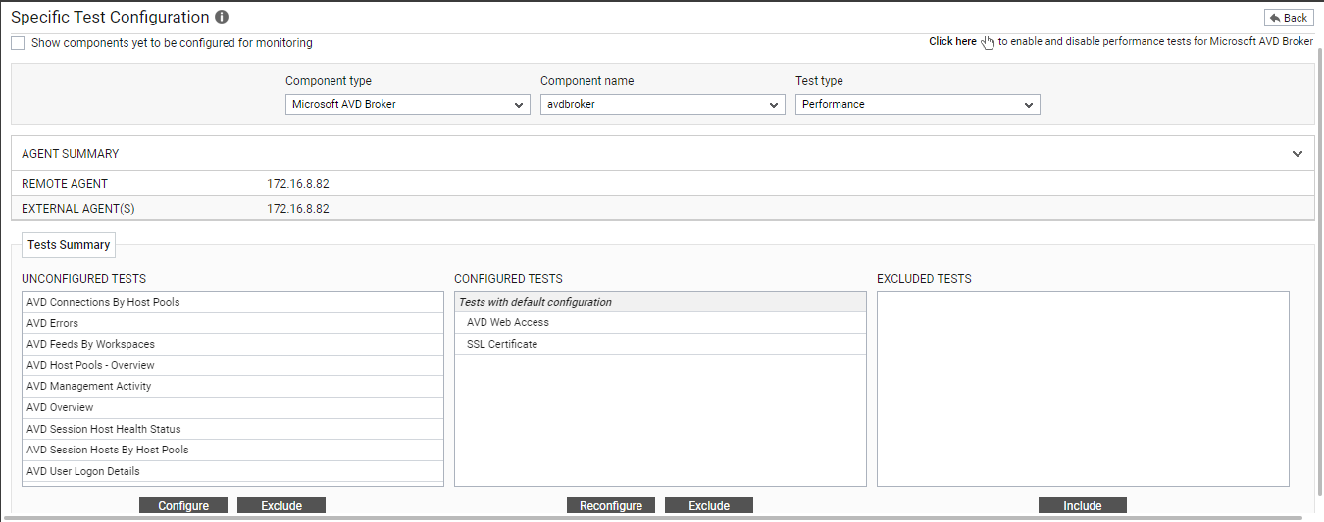Screen dimensions: 1324x522
Task: Click the External Agent(s) IP 172.16.8.82
Action: (298, 209)
